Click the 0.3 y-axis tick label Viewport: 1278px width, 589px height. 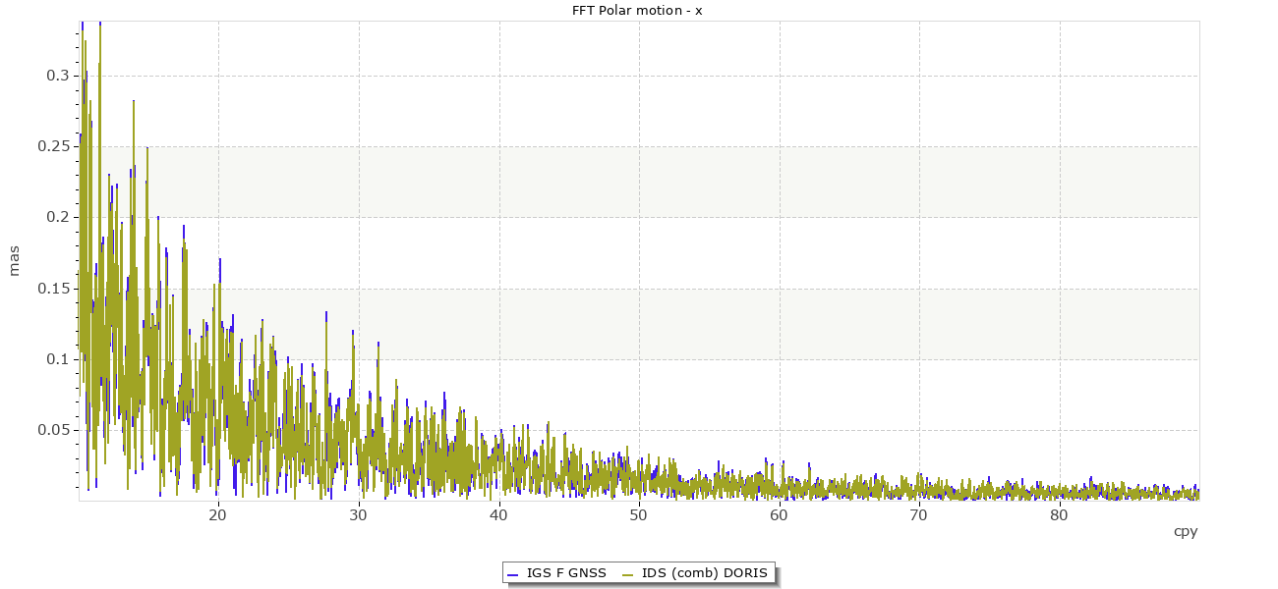(57, 76)
